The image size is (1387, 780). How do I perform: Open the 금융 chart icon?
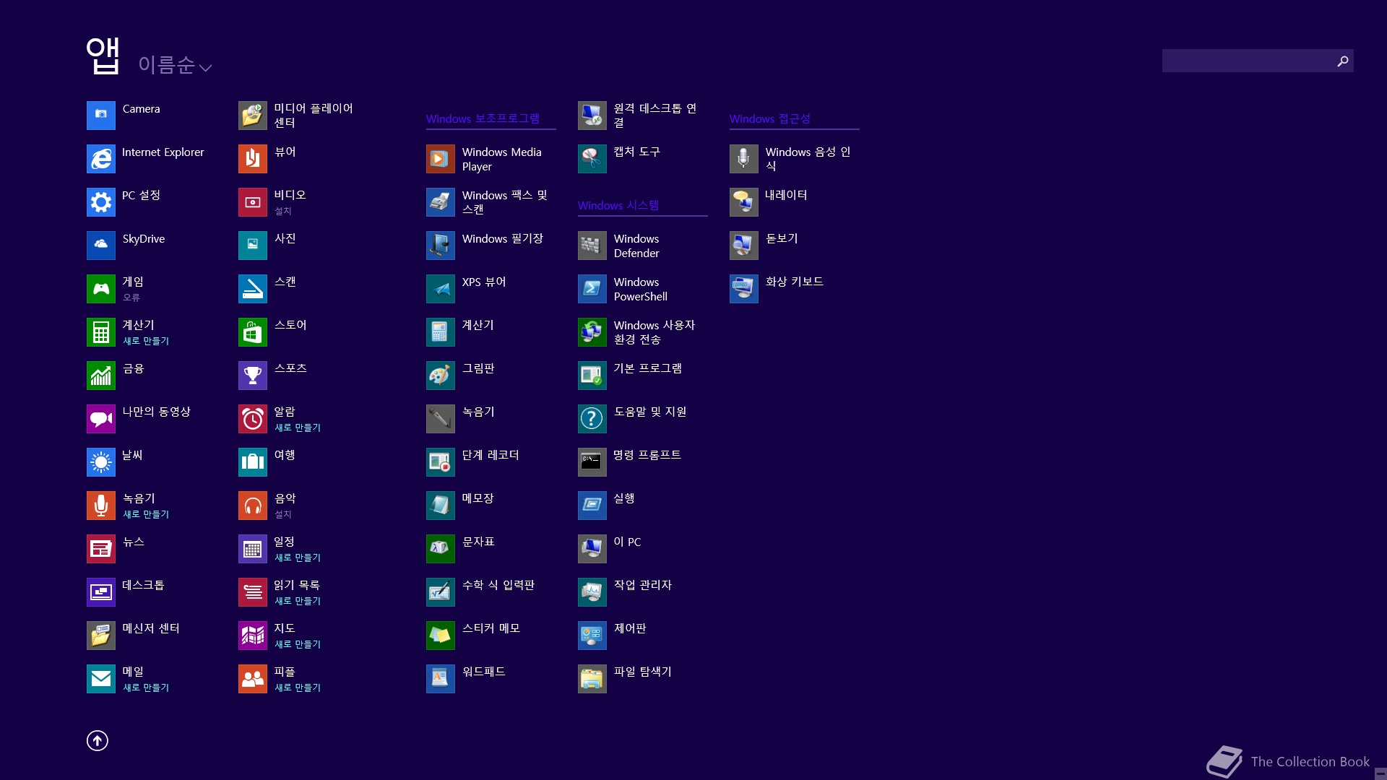click(101, 376)
